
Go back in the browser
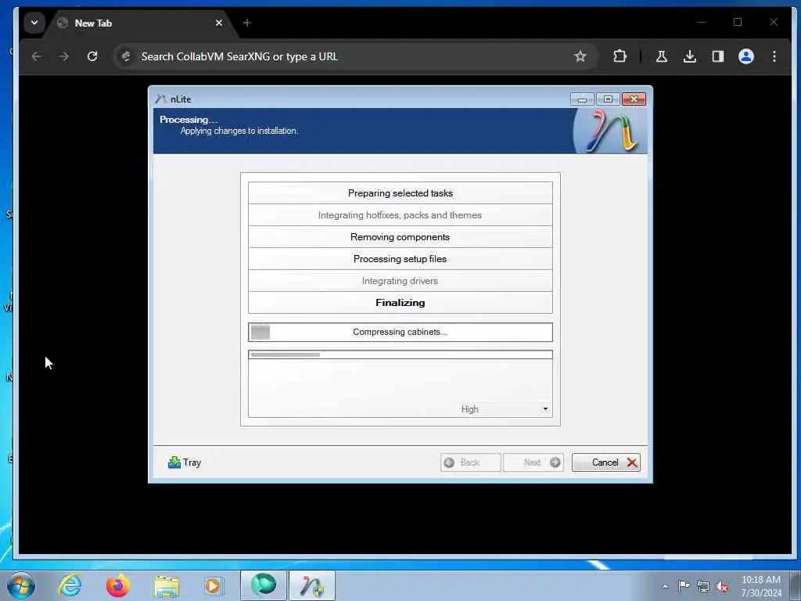click(x=36, y=56)
